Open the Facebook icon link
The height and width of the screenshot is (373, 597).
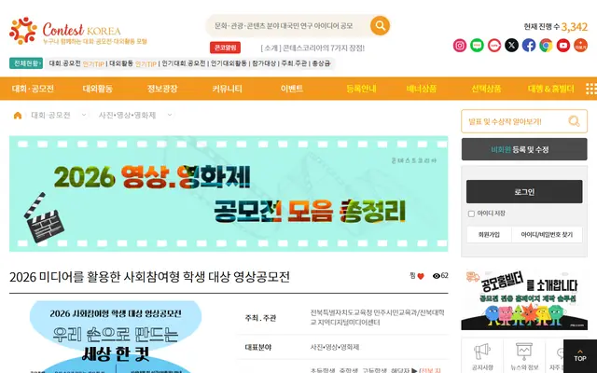tap(529, 46)
